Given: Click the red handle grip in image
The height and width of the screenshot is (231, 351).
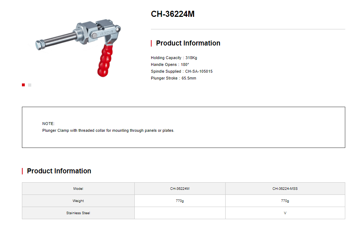Looking at the screenshot, I should coord(105,61).
